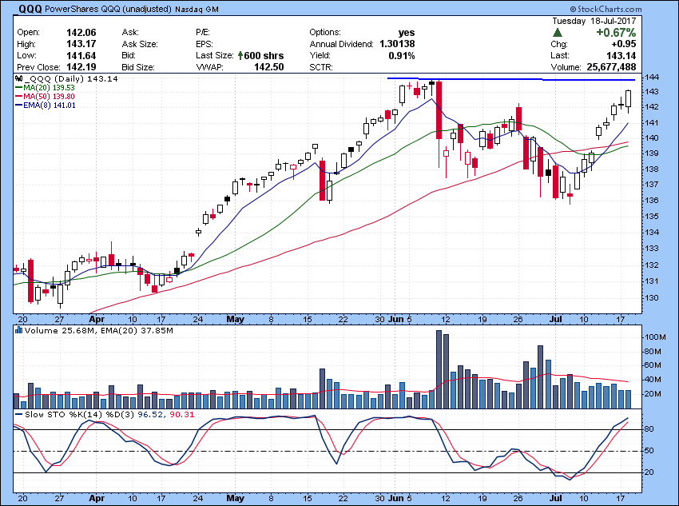The height and width of the screenshot is (506, 679).
Task: Select the "PowerShares QQQ (unadjusted)" fund name
Action: [x=109, y=9]
